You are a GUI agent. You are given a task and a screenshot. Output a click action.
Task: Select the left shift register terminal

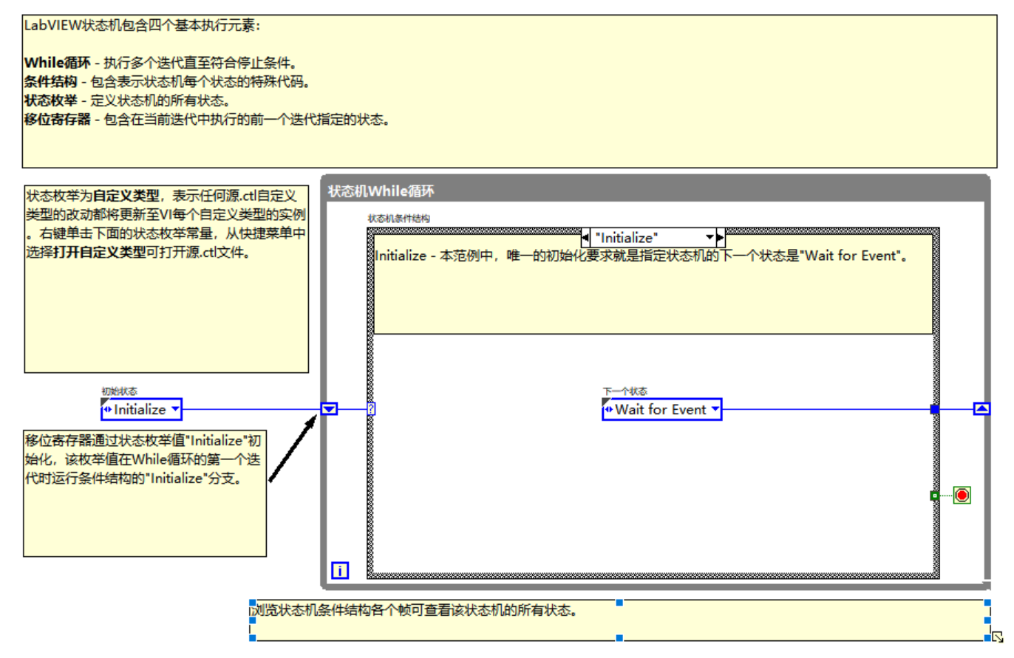329,408
